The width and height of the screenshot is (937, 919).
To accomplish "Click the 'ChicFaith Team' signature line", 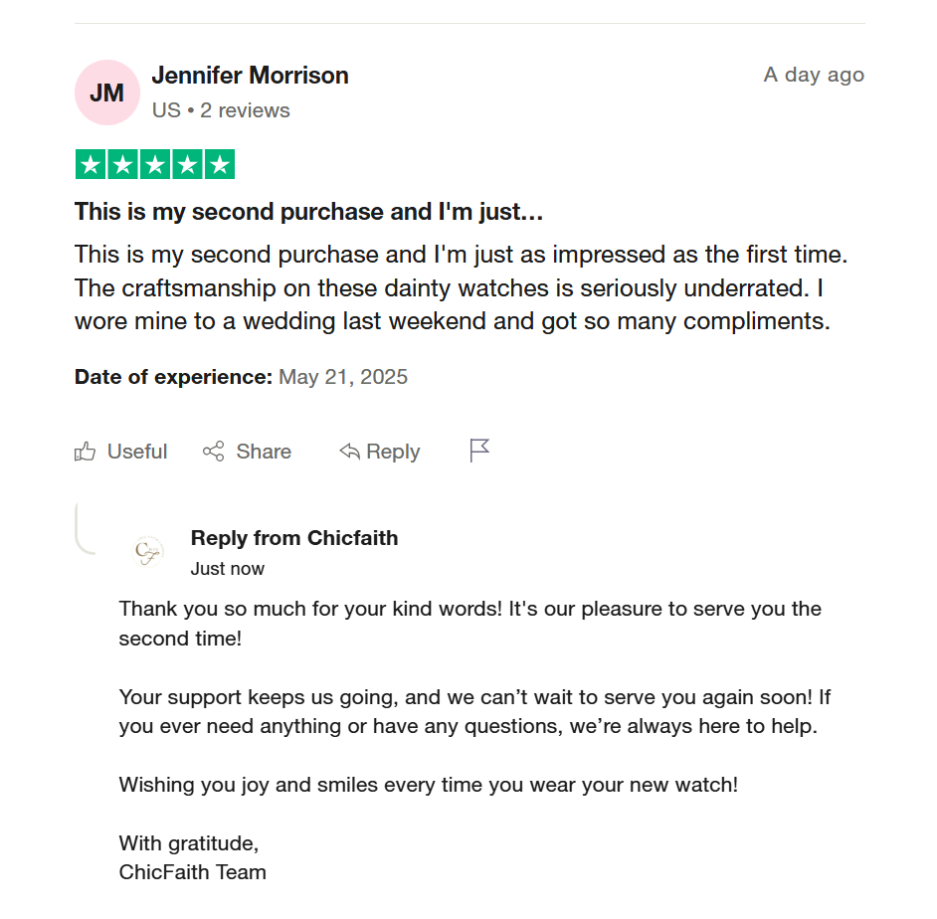I will point(193,872).
